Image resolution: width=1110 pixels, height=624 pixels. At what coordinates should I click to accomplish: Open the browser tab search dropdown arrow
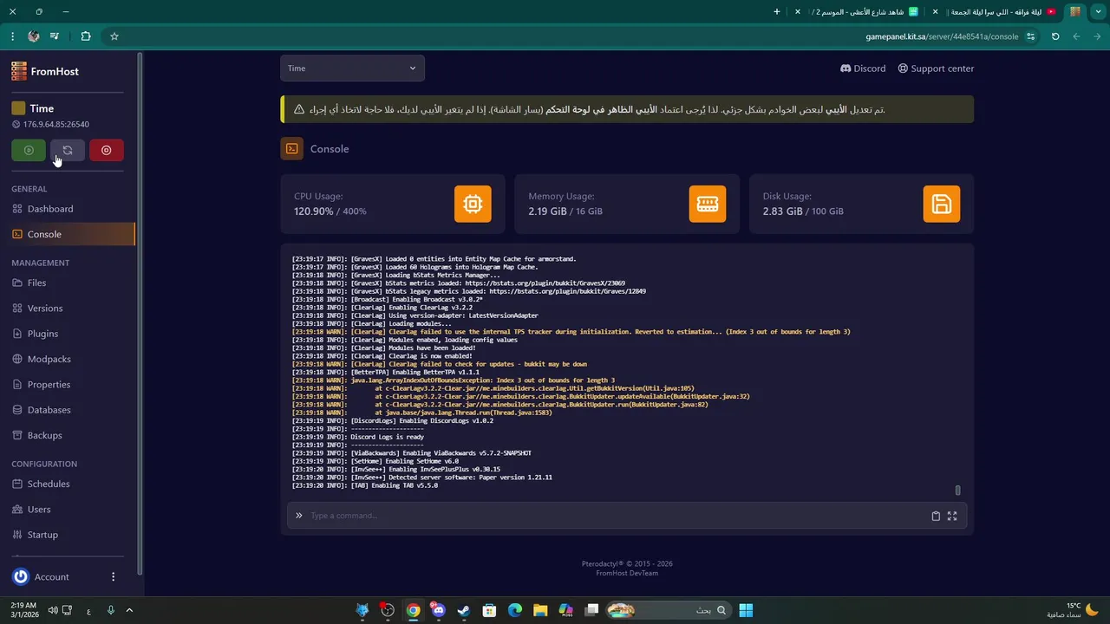[1100, 11]
